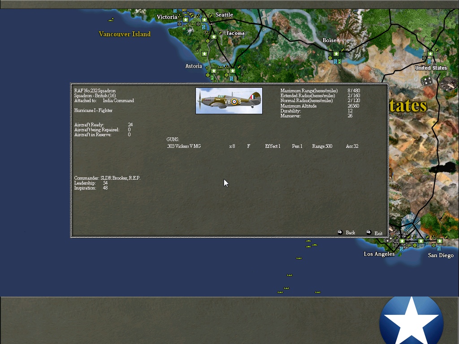This screenshot has height=344, width=459.
Task: Select the Boise base star icon
Action: tap(336, 54)
